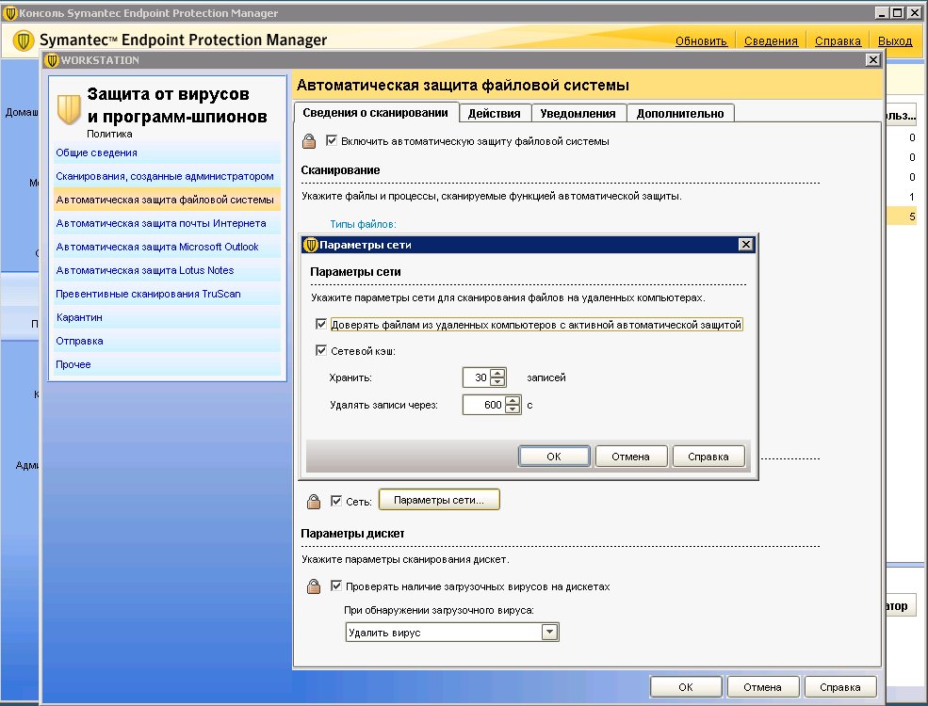Click the lock icon beside automatic file protection checkbox
The width and height of the screenshot is (928, 706).
pos(309,141)
